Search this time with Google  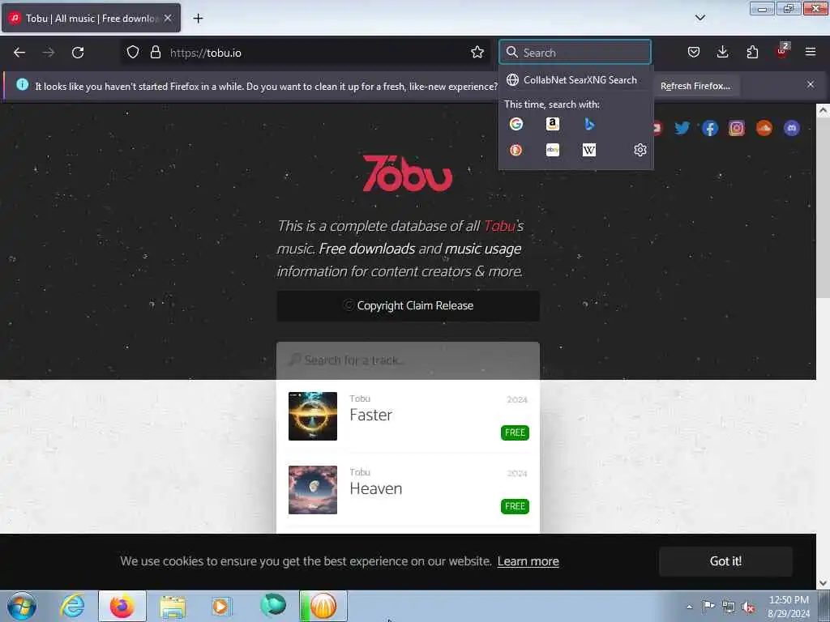[516, 124]
